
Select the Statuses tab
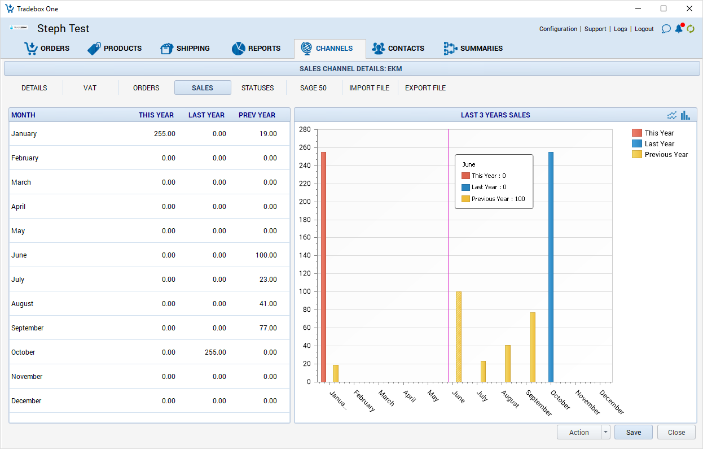(x=257, y=88)
